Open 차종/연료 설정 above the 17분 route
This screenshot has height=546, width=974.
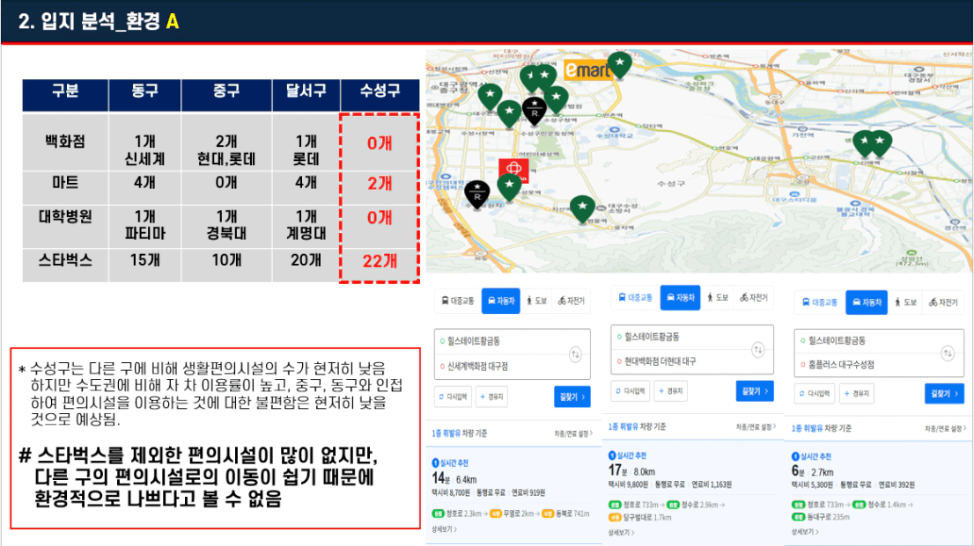(756, 427)
